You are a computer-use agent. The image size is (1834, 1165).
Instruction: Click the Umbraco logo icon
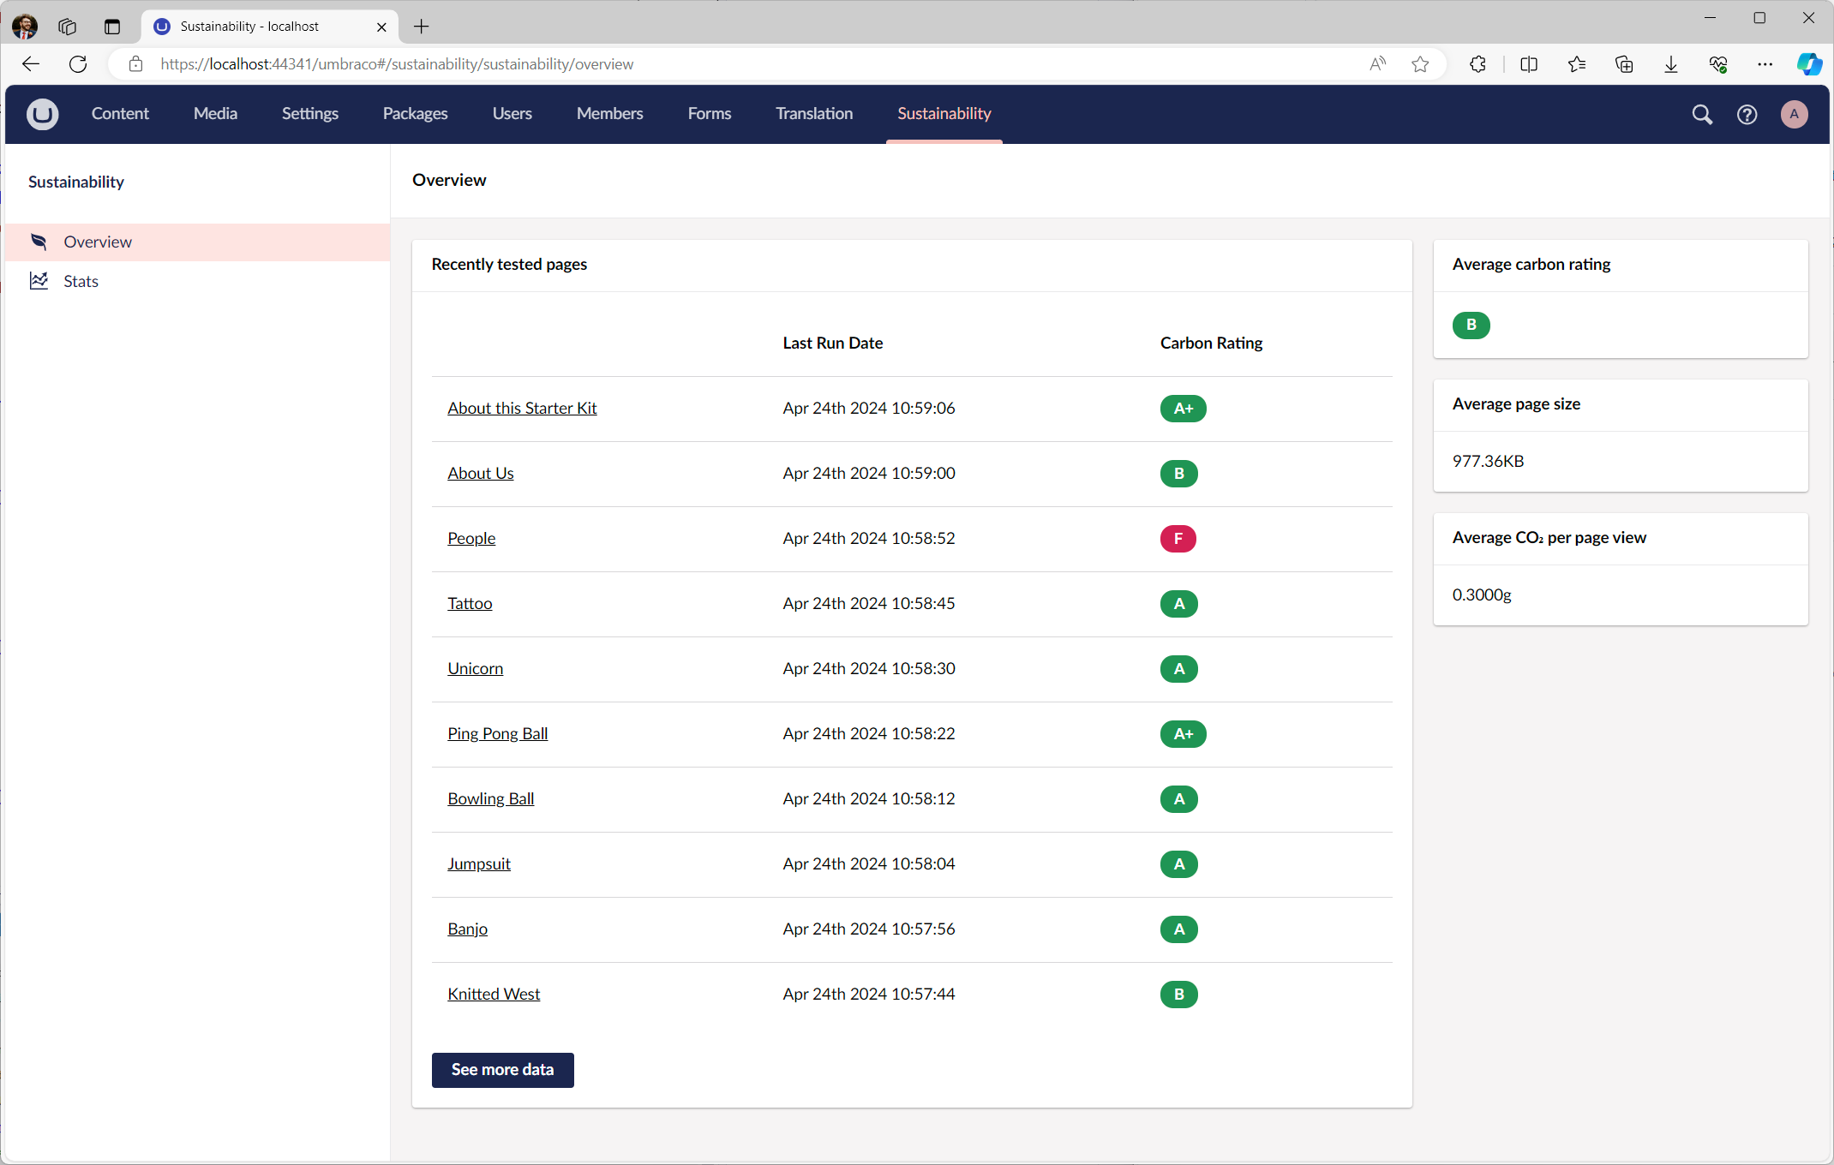click(x=42, y=114)
